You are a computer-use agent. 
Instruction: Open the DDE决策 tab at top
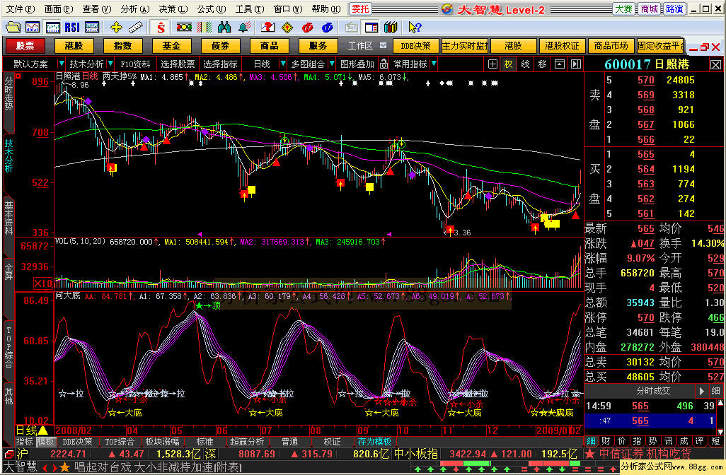click(x=415, y=46)
